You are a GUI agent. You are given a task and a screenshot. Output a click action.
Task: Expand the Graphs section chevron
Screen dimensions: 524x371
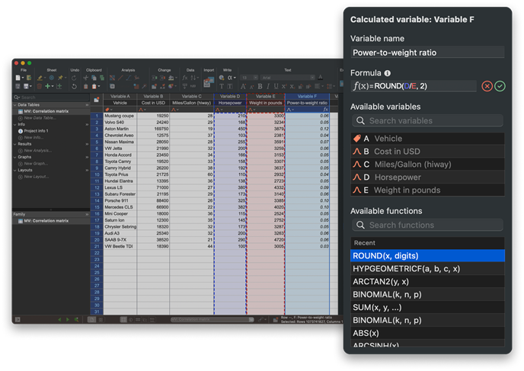[x=14, y=158]
